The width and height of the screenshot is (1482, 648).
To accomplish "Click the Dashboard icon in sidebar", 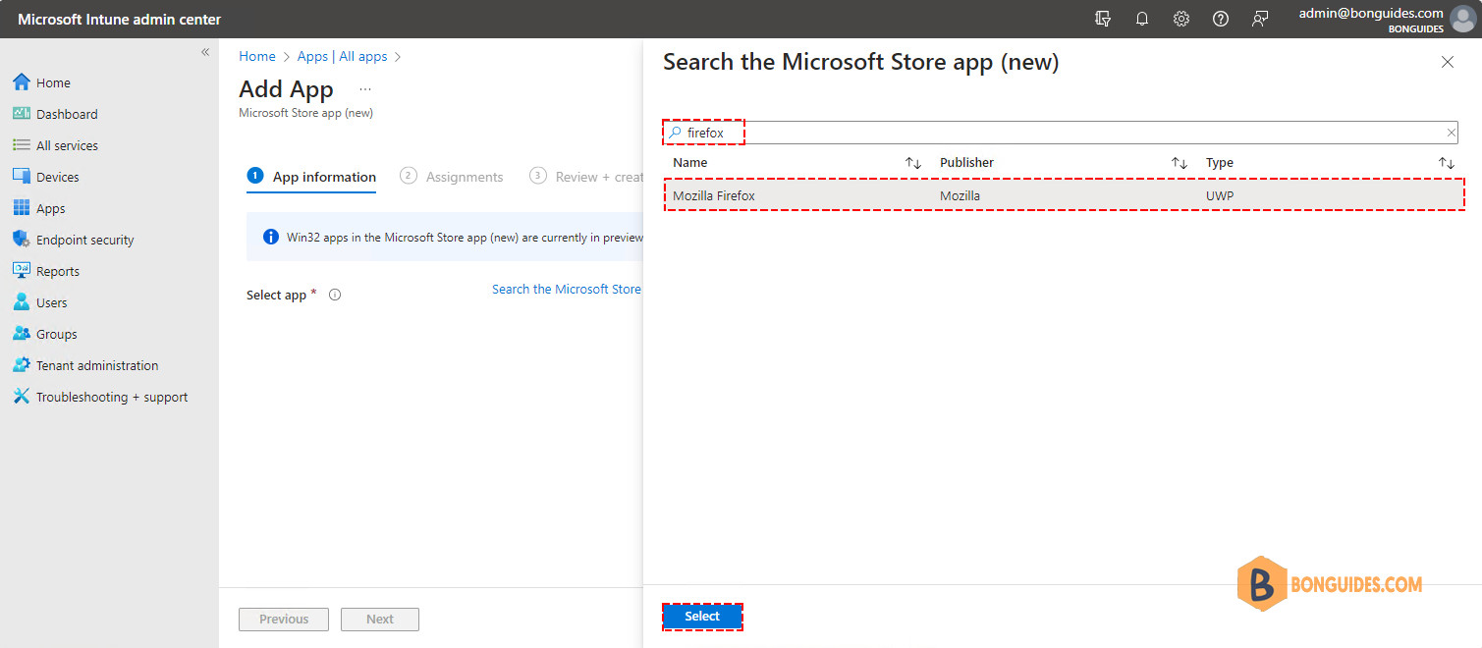I will tap(22, 114).
